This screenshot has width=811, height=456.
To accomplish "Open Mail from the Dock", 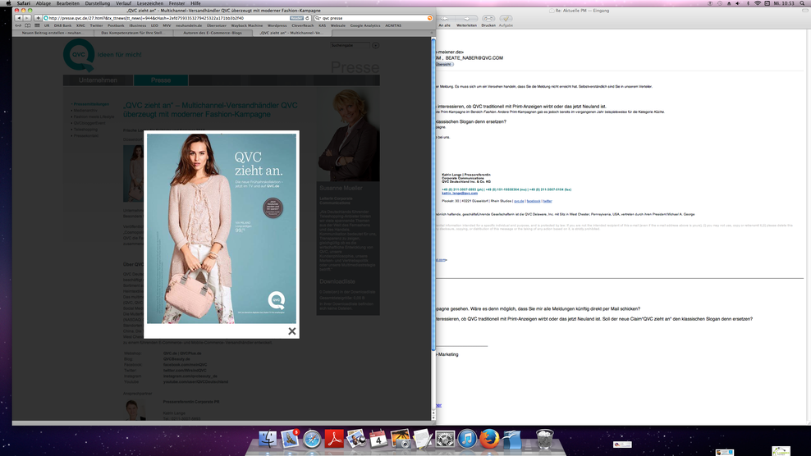I will click(x=290, y=439).
